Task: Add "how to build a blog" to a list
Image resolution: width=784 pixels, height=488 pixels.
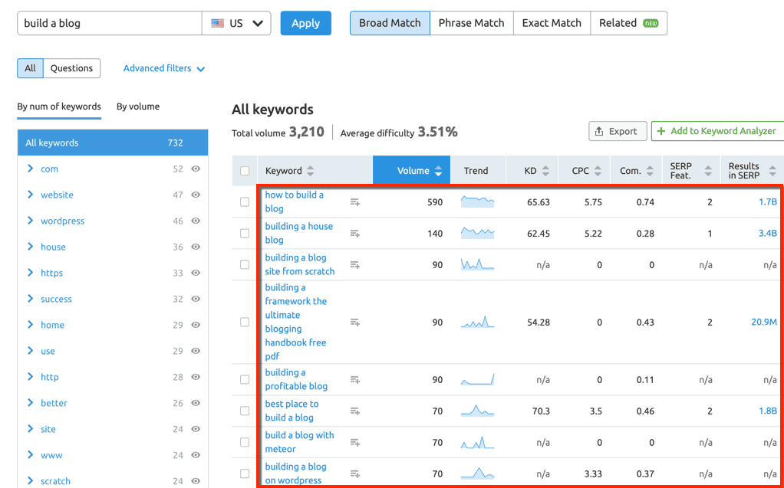Action: coord(354,201)
